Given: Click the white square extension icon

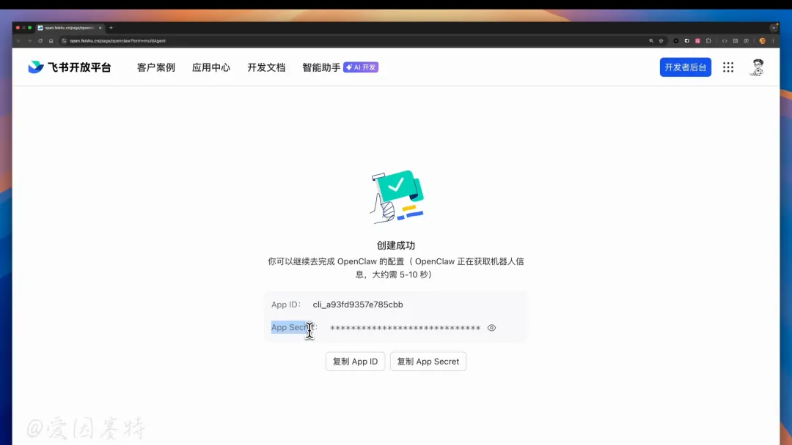Looking at the screenshot, I should [x=687, y=41].
